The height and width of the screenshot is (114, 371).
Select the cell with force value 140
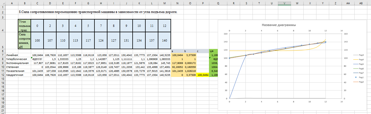[x=164, y=40]
